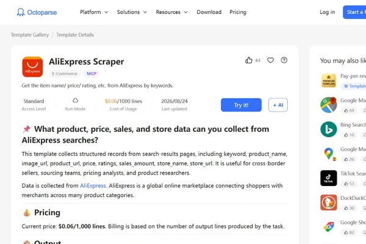Click the Try it! button
The height and width of the screenshot is (244, 366).
(x=241, y=105)
